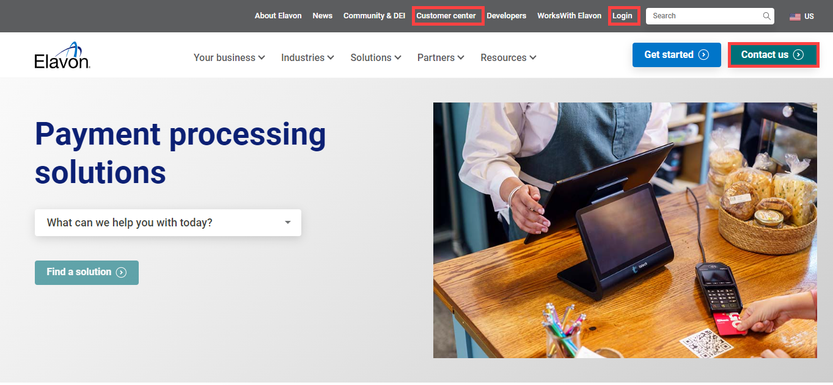The width and height of the screenshot is (833, 385).
Task: Click the arrow circle in Contact us
Action: 798,55
